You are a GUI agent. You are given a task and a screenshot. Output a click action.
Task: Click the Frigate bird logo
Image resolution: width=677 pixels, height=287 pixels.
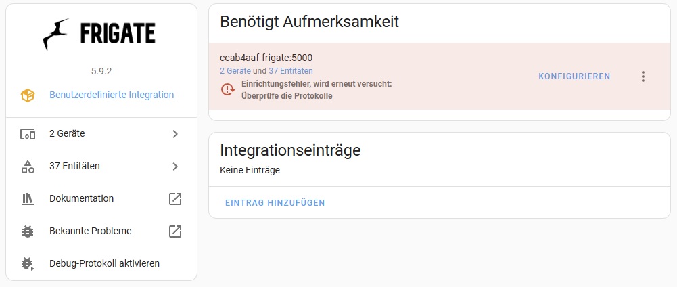(x=57, y=34)
